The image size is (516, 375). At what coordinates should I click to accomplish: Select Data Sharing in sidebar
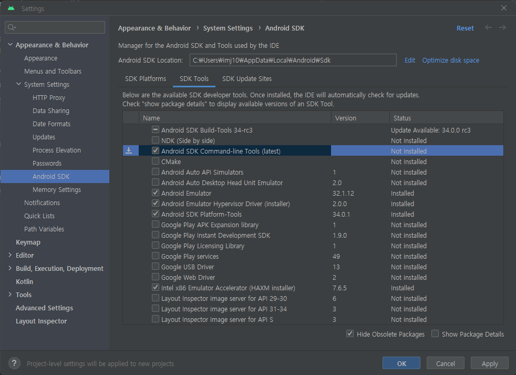point(51,111)
